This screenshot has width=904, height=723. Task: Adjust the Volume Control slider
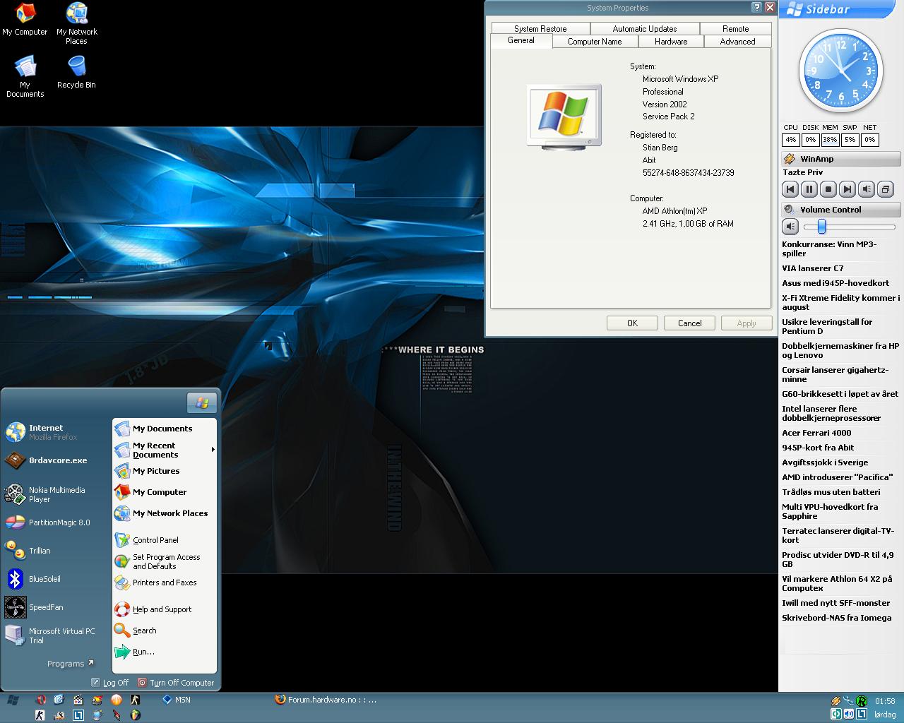point(821,227)
